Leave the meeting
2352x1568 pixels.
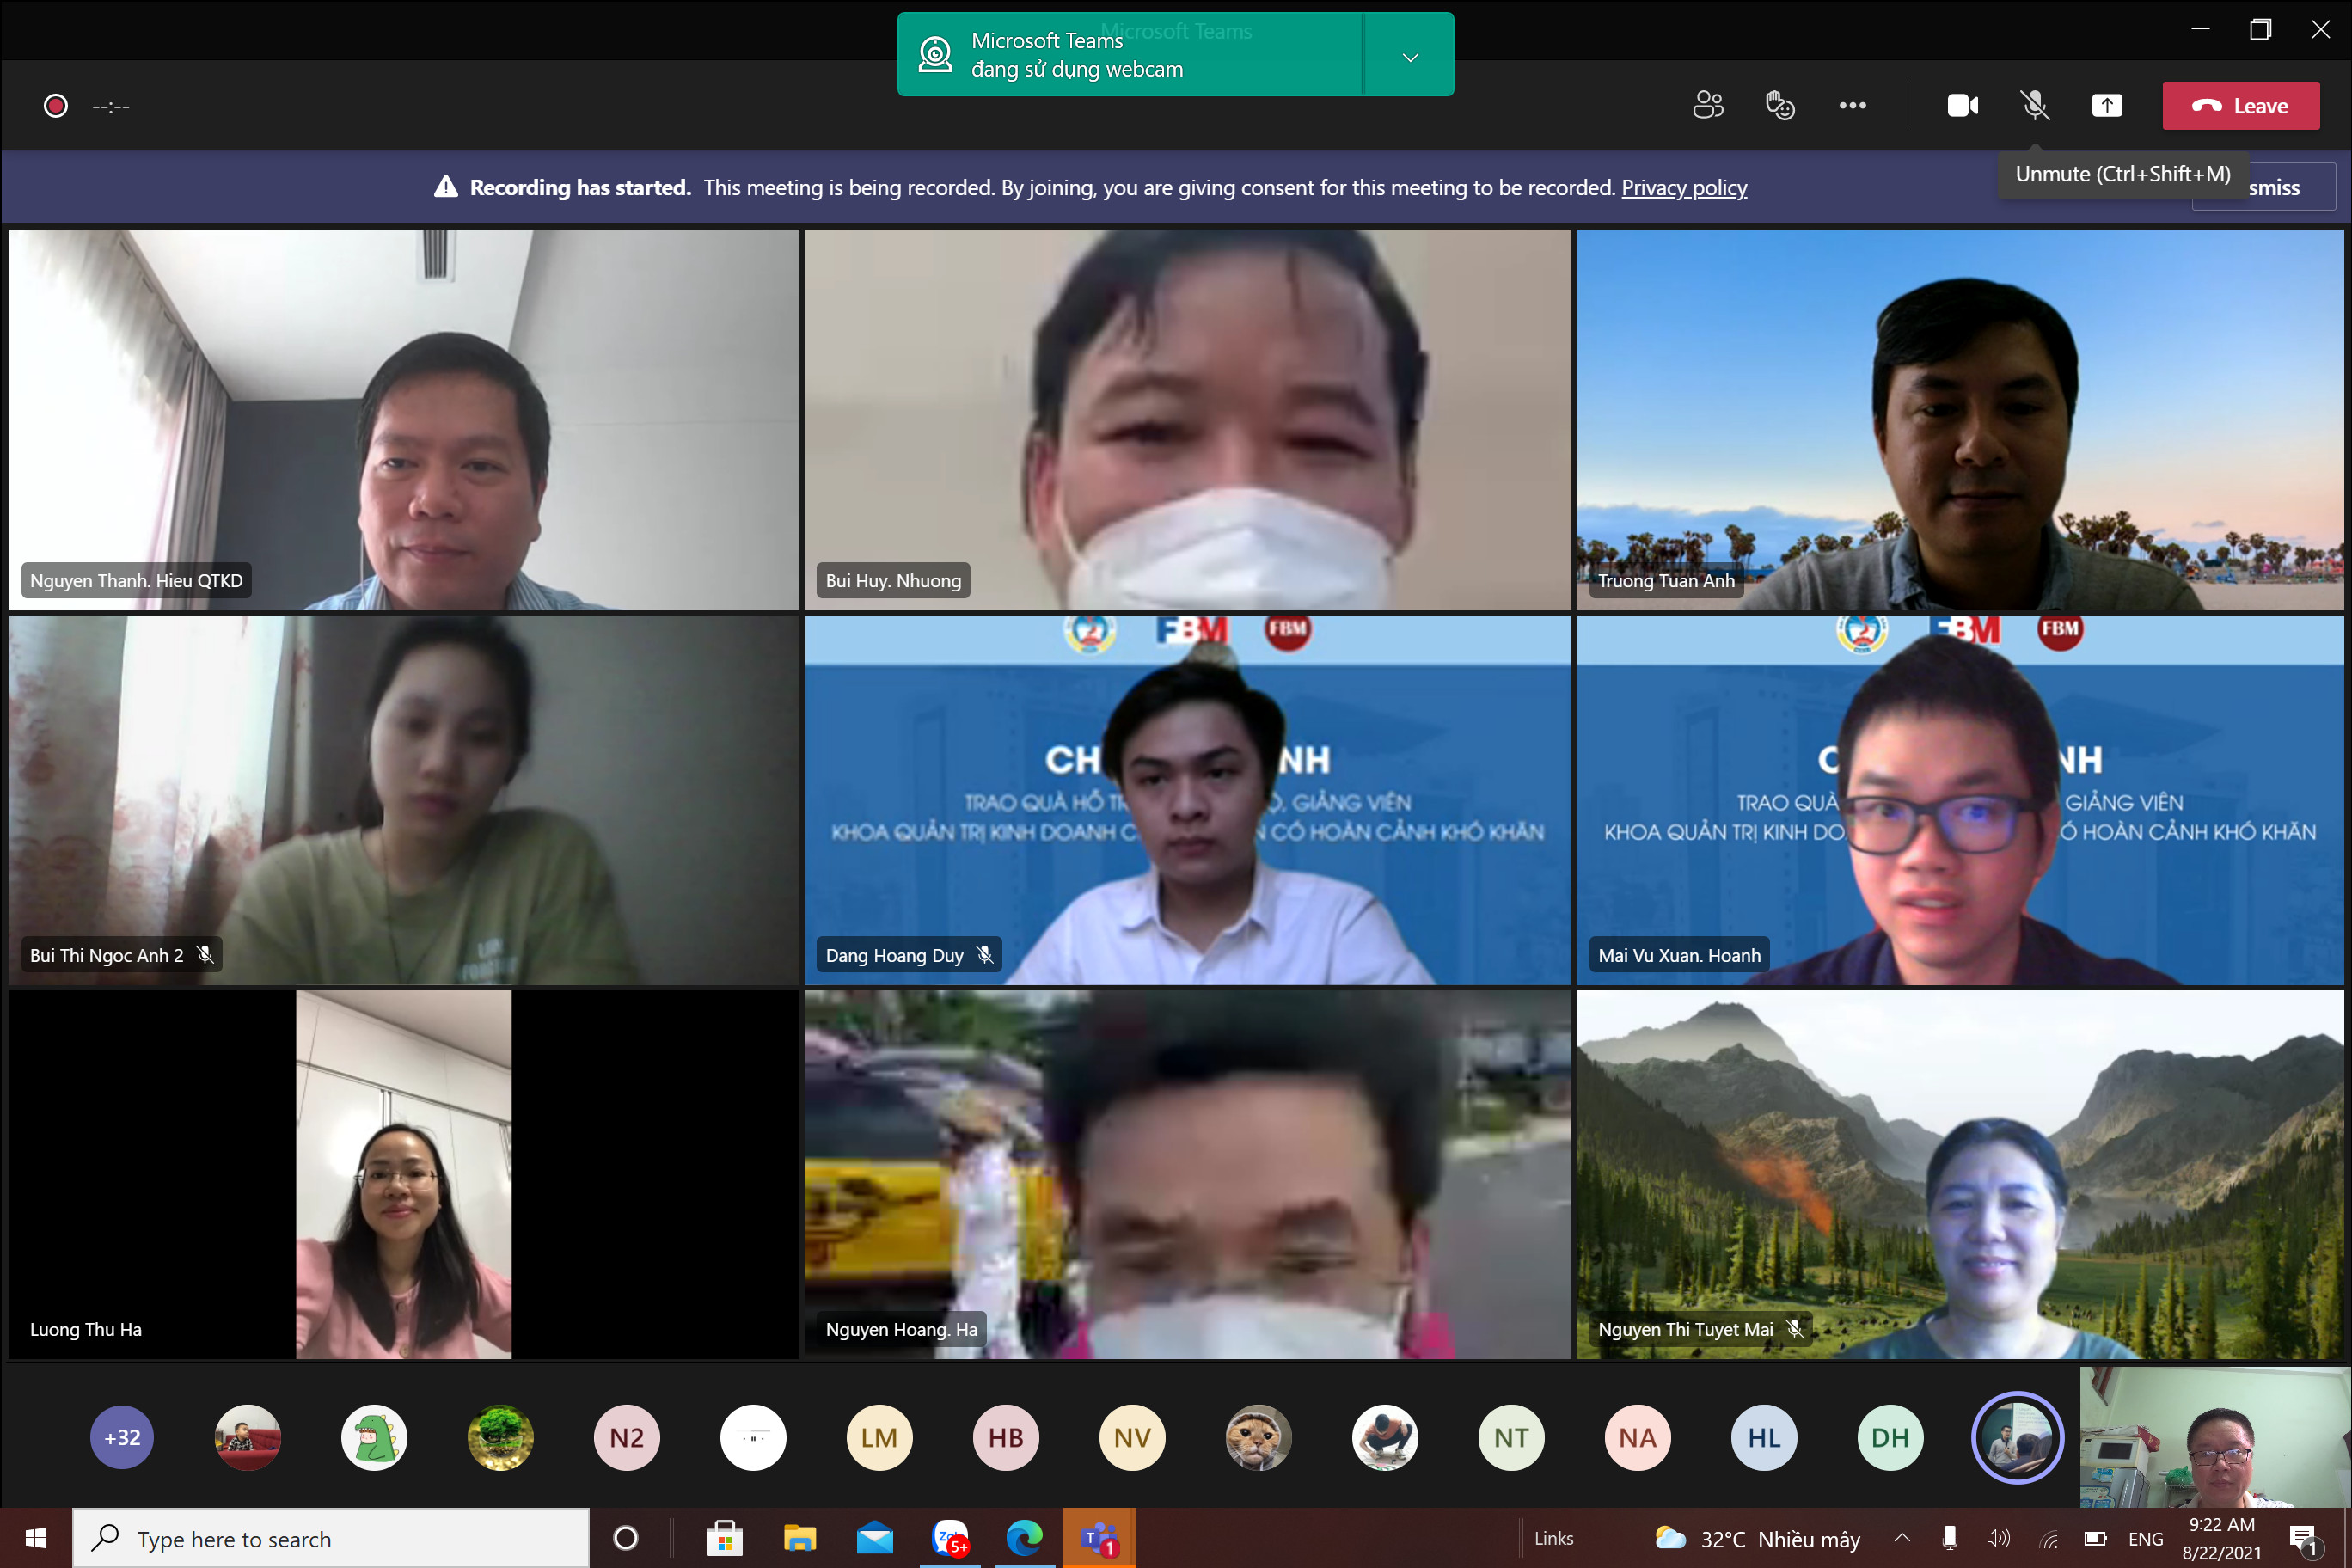click(x=2240, y=106)
